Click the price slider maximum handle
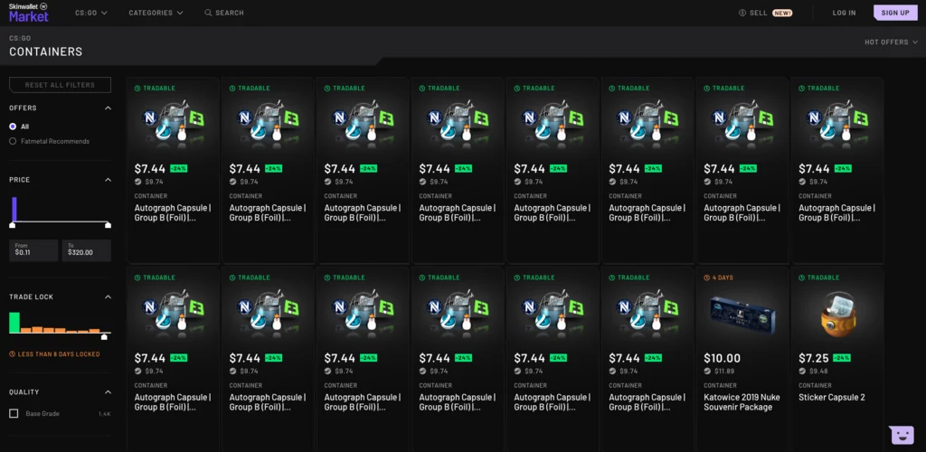Image resolution: width=926 pixels, height=452 pixels. pyautogui.click(x=108, y=225)
